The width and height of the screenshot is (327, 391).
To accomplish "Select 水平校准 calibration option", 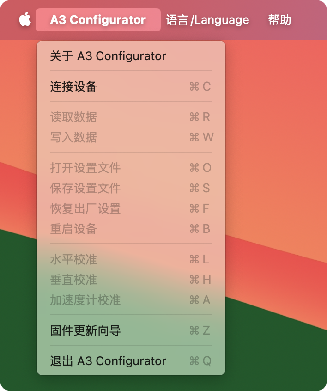I will click(x=73, y=259).
